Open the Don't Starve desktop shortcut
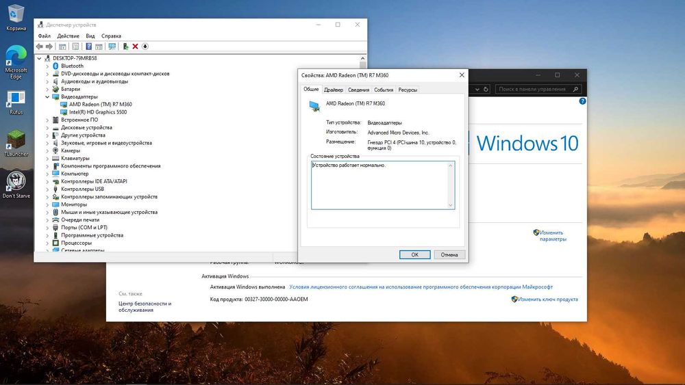The width and height of the screenshot is (685, 385). [x=16, y=185]
